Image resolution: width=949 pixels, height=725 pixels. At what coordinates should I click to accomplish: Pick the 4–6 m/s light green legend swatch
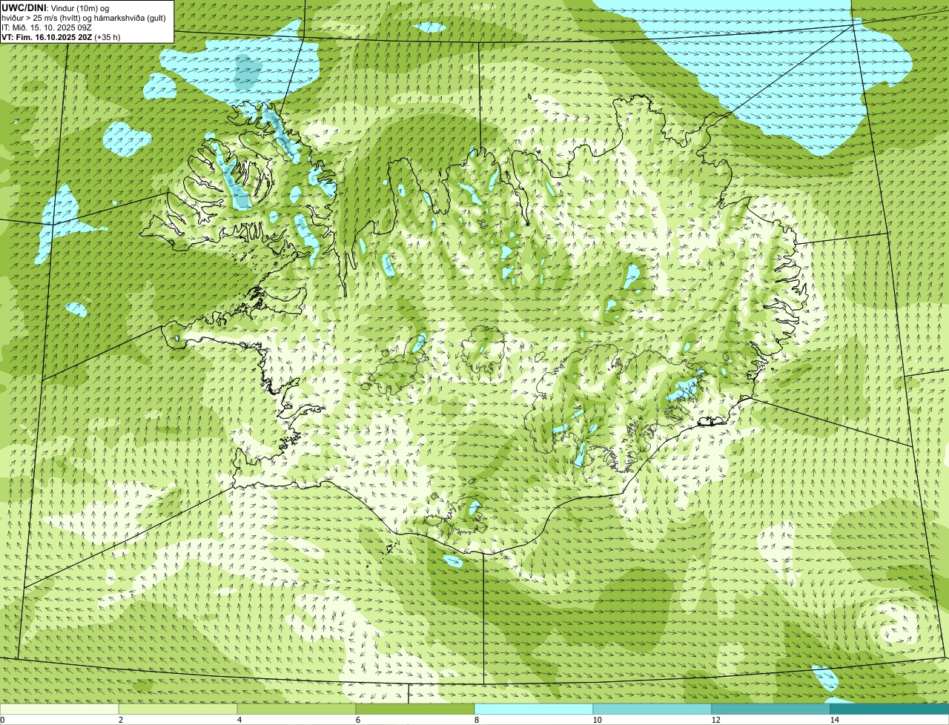tap(297, 709)
